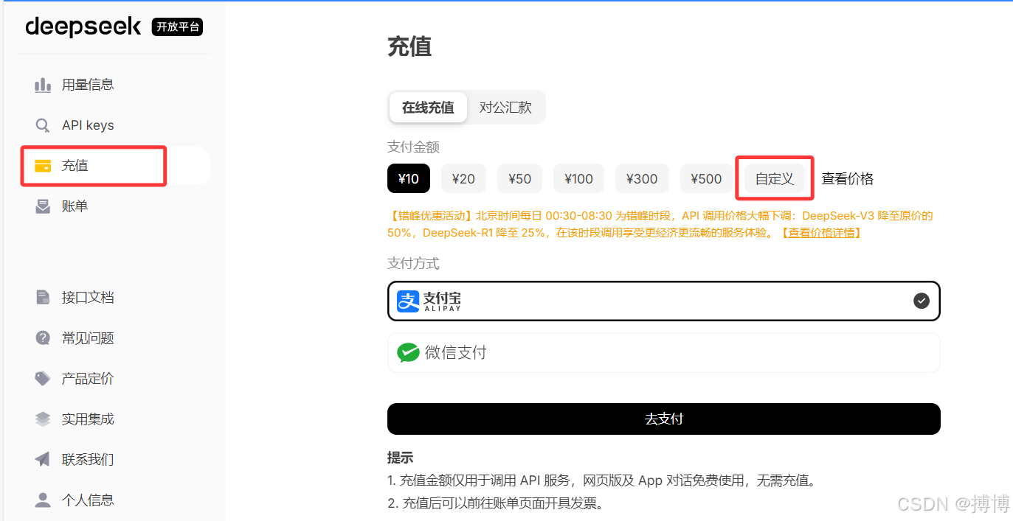Go to 充值 sidebar item
The width and height of the screenshot is (1013, 521).
point(115,166)
